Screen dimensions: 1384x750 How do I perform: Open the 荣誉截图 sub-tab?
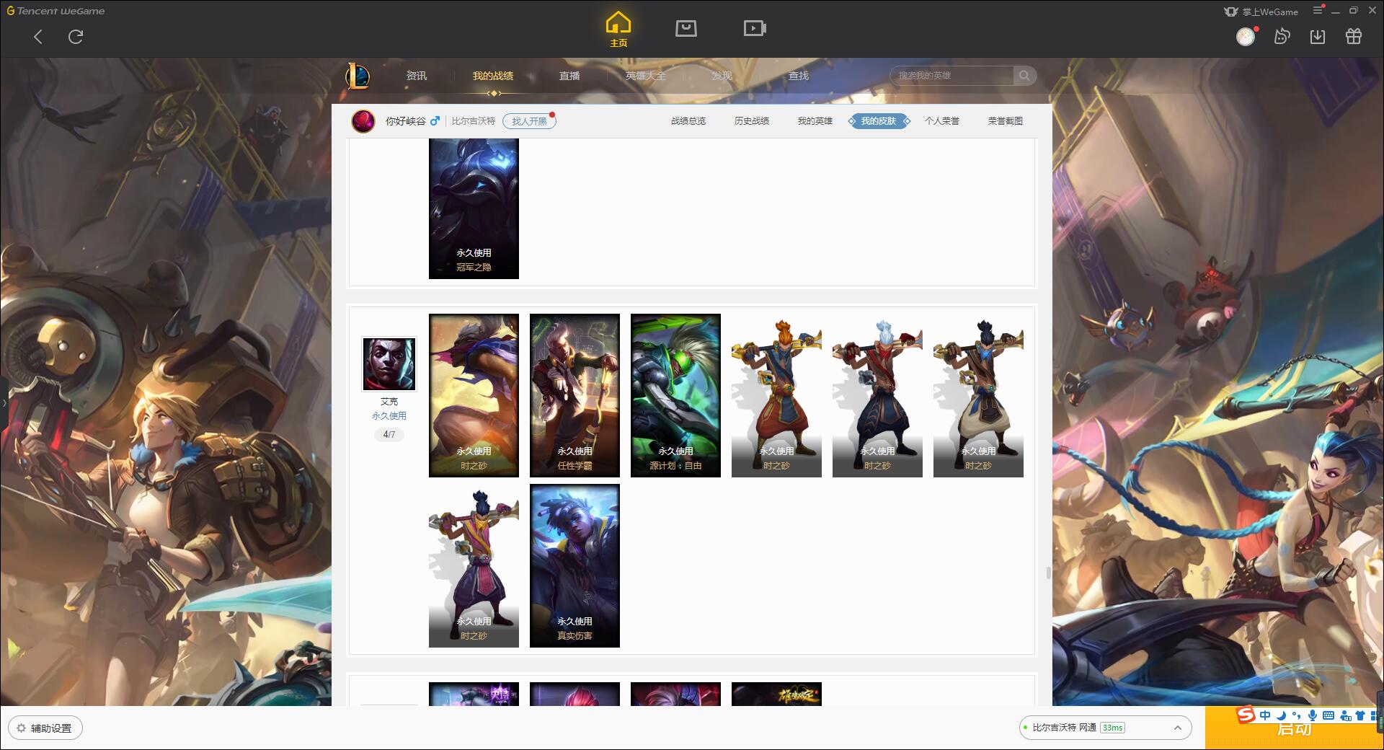pyautogui.click(x=1006, y=121)
